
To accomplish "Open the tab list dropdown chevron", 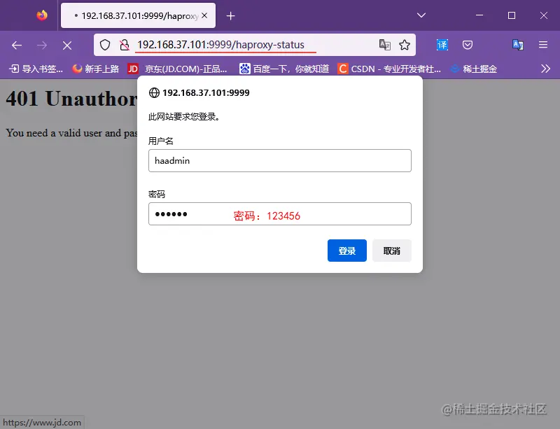I will click(x=420, y=15).
